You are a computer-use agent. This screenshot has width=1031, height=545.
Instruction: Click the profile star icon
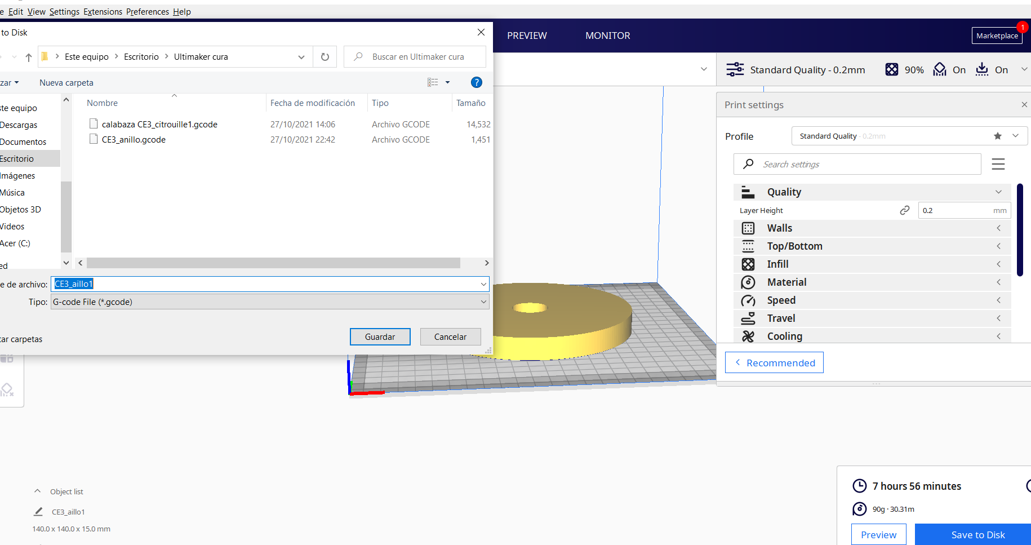click(x=998, y=136)
